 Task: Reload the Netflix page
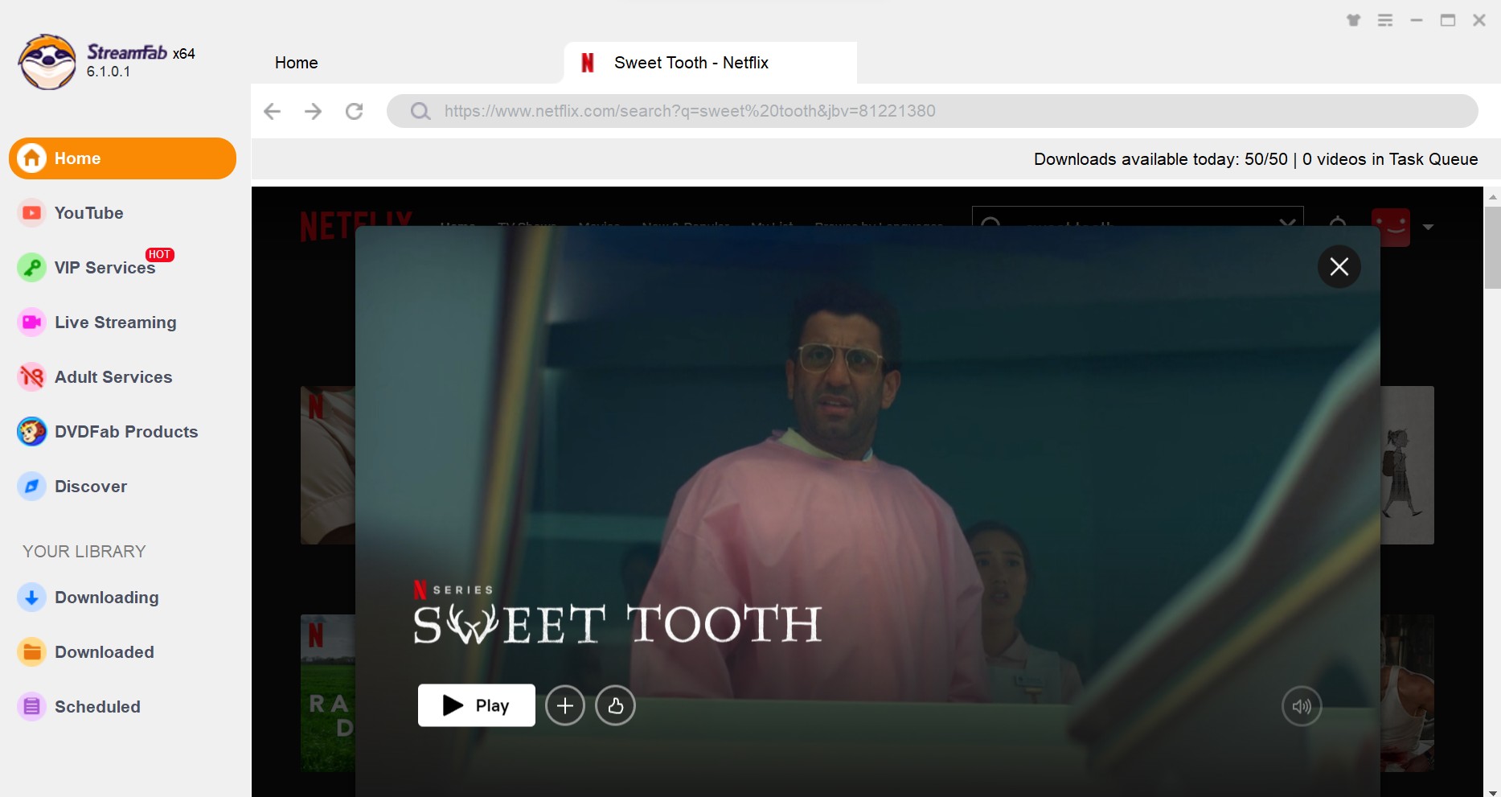tap(355, 111)
